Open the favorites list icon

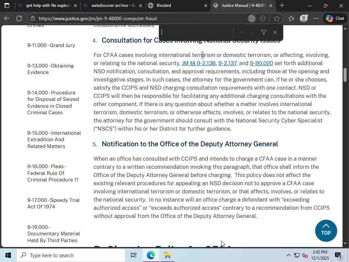click(291, 18)
